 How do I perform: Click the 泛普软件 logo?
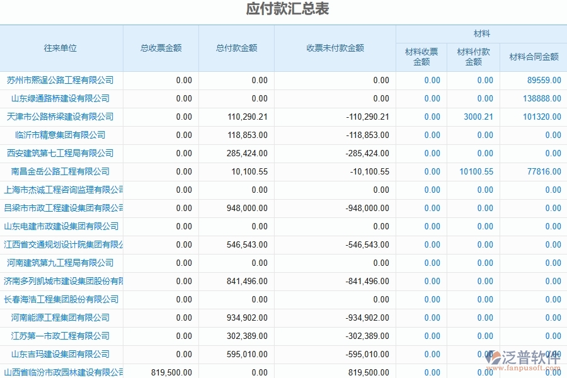click(517, 355)
